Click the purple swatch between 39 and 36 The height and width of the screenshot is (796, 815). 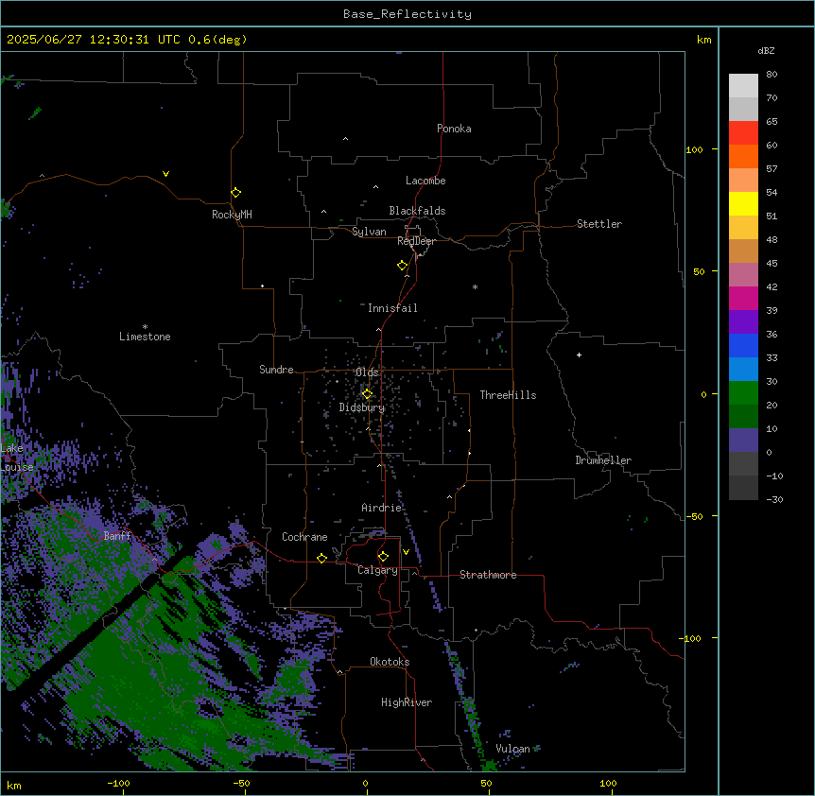click(x=743, y=322)
